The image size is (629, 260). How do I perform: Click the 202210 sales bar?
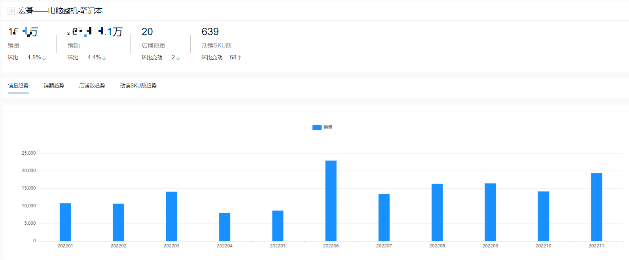point(544,216)
